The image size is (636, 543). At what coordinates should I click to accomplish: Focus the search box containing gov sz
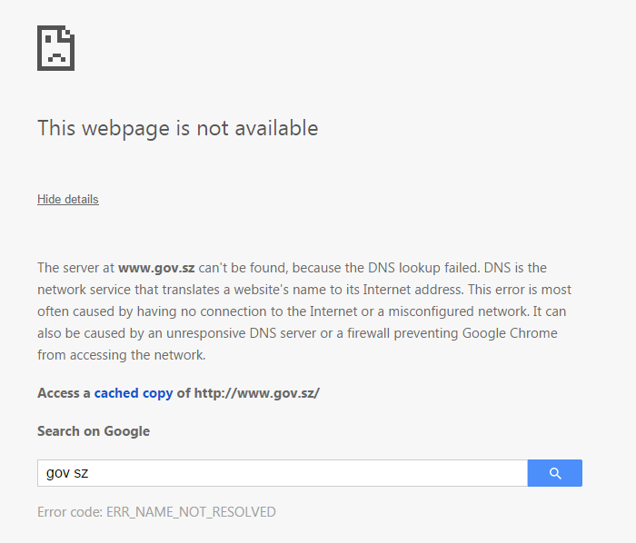pos(282,473)
